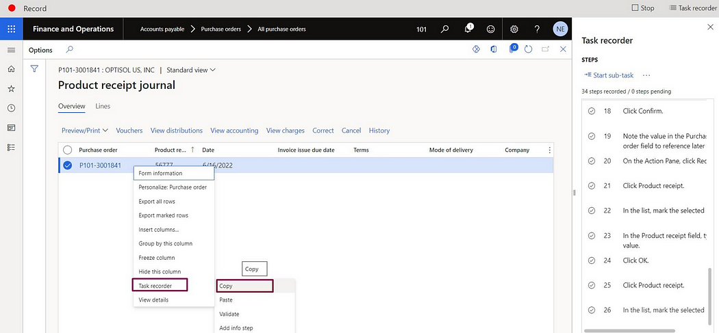Click the Power Apps diamond icon

point(476,49)
